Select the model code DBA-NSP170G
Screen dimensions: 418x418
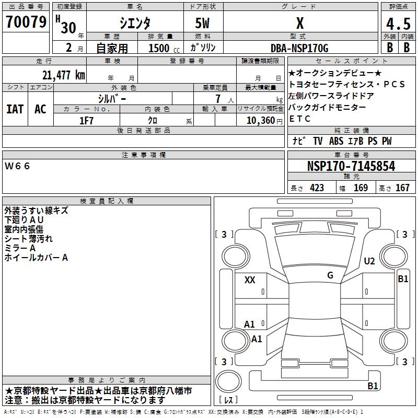[x=299, y=48]
